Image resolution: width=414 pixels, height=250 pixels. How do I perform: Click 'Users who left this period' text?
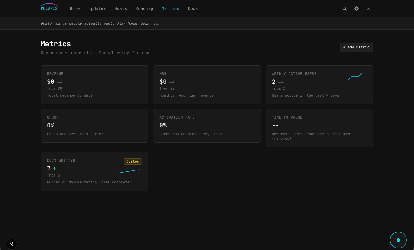tap(75, 134)
